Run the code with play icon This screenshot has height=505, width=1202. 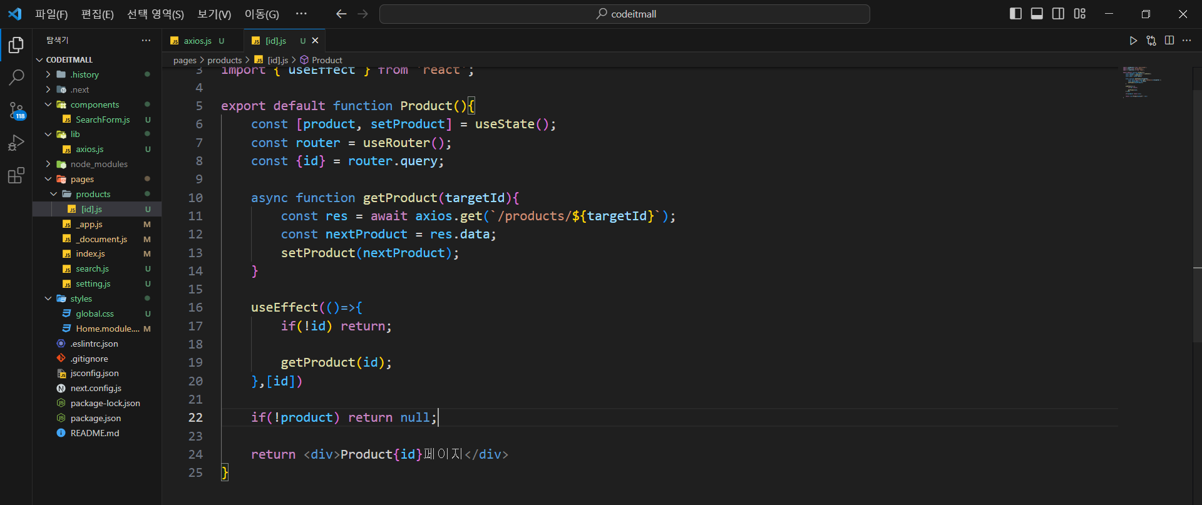(1133, 41)
